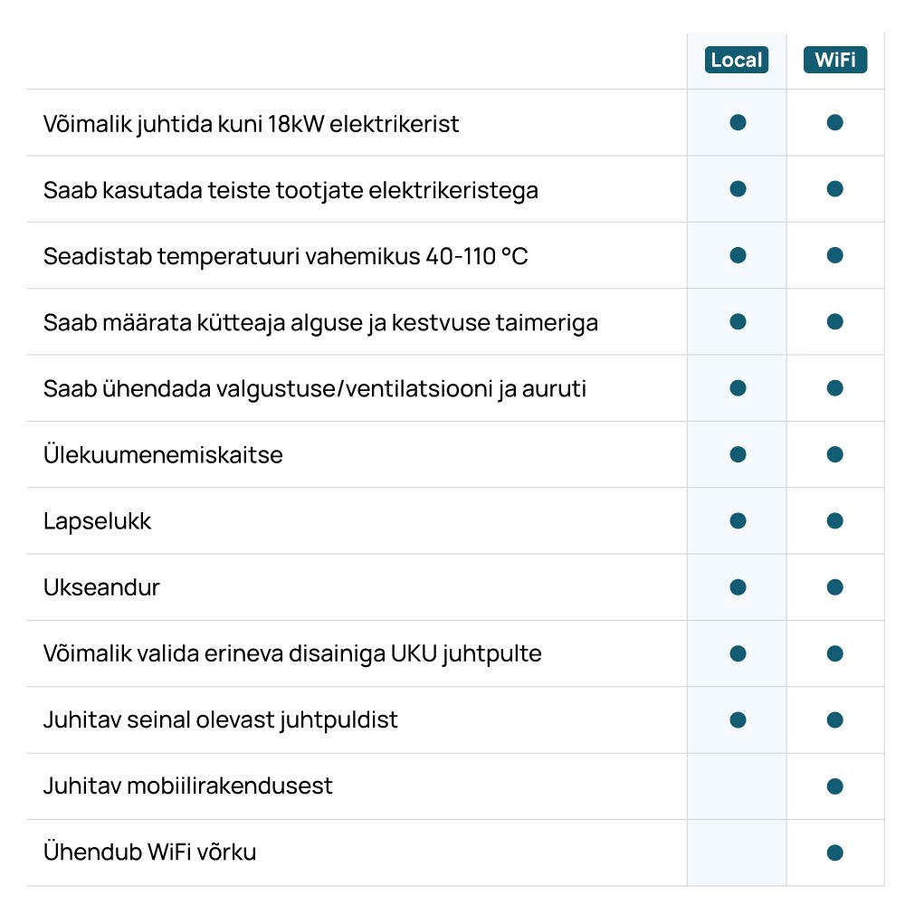Click WiFi dot for taimeriga row
905x905 pixels.
click(x=835, y=321)
